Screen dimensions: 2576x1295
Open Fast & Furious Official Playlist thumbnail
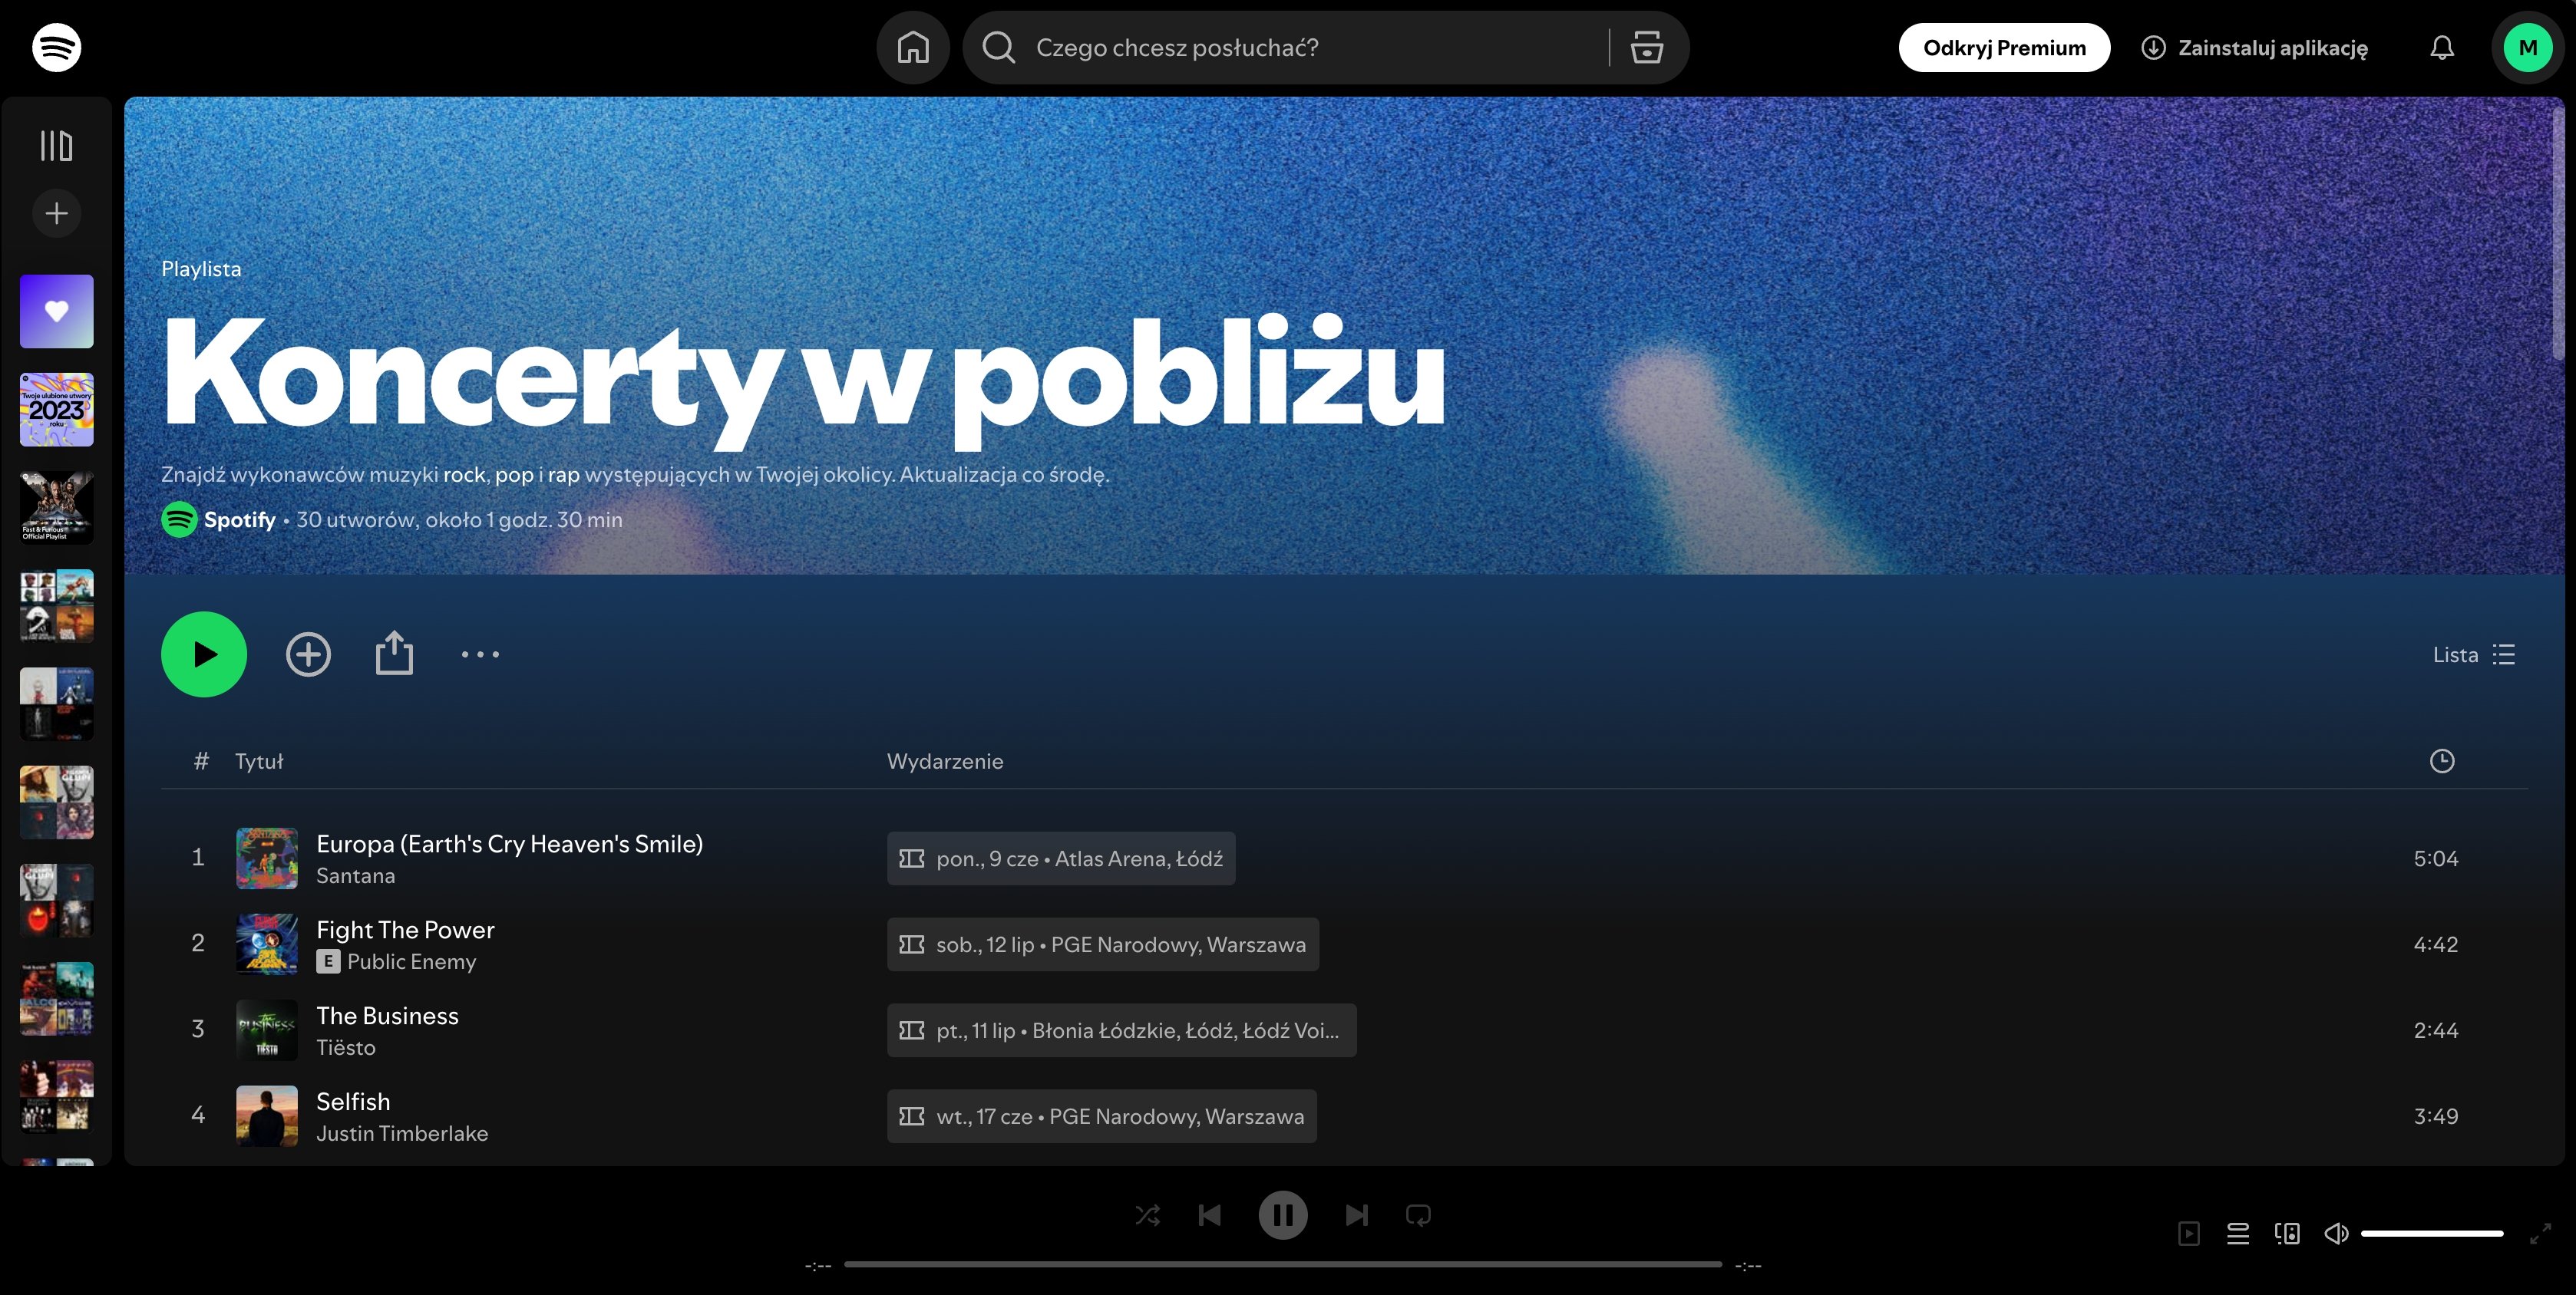(x=56, y=508)
